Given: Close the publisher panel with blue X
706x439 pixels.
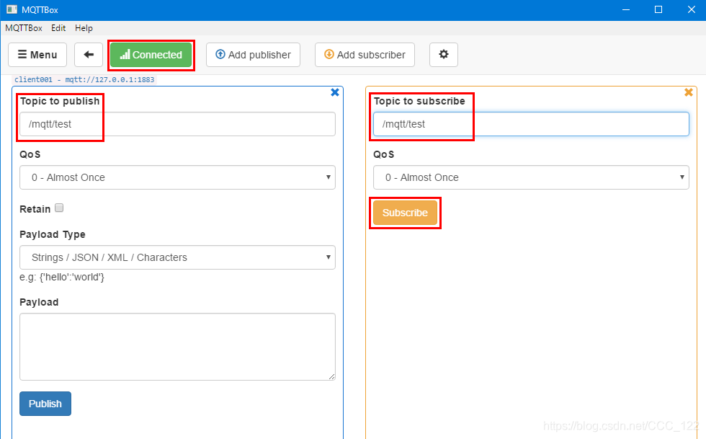Looking at the screenshot, I should (x=335, y=92).
